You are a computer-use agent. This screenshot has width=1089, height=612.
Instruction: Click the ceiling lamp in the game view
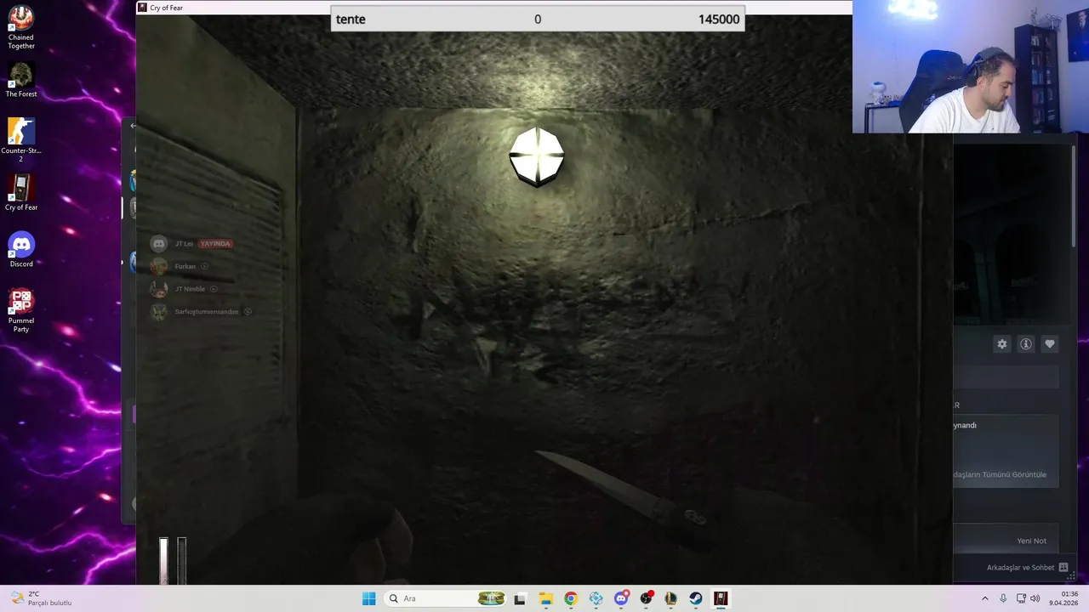point(537,156)
